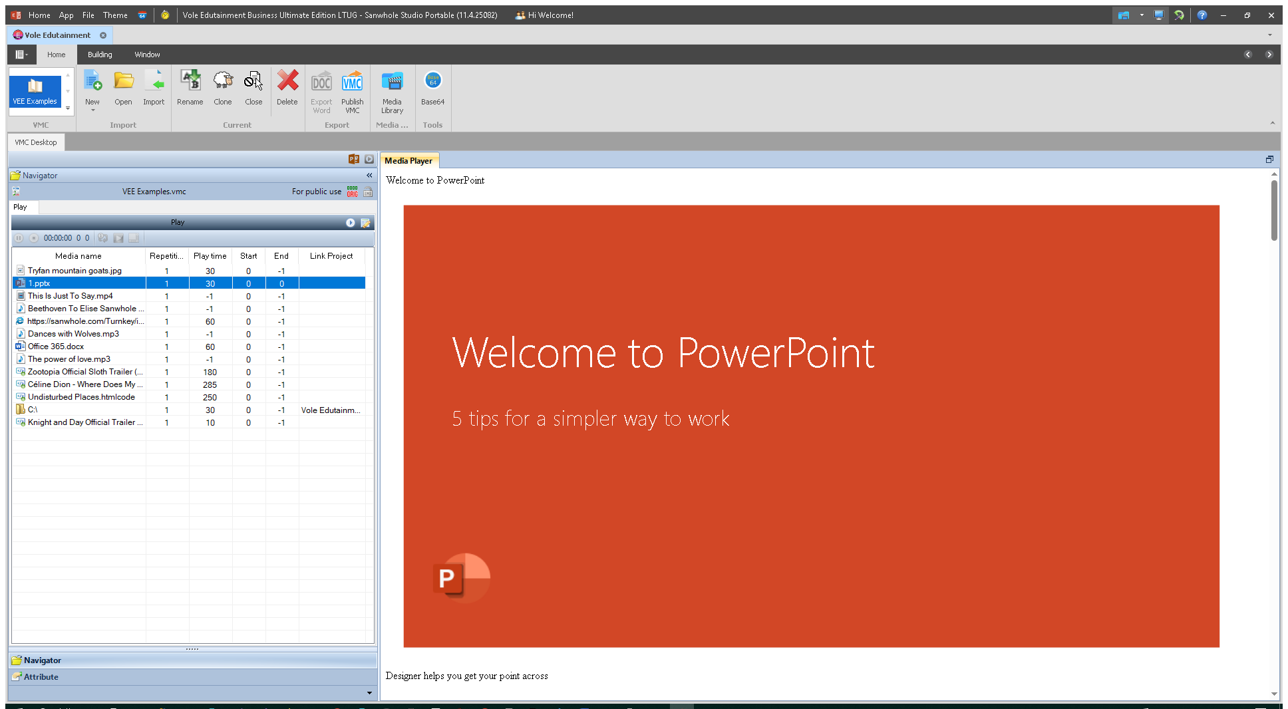Select the Media Player tab
This screenshot has height=709, width=1288.
tap(408, 160)
